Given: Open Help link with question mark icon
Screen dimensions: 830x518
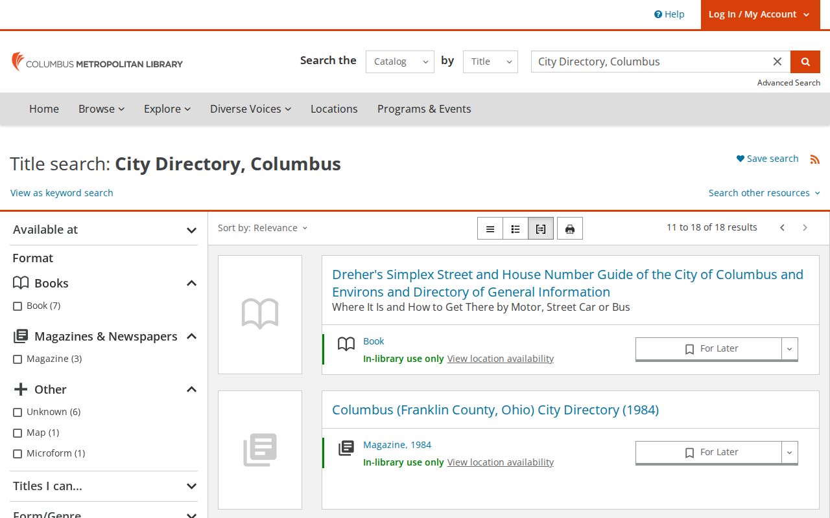Looking at the screenshot, I should [669, 14].
